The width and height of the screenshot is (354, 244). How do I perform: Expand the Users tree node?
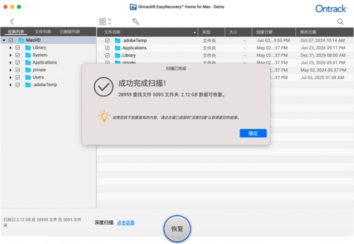[x=10, y=77]
